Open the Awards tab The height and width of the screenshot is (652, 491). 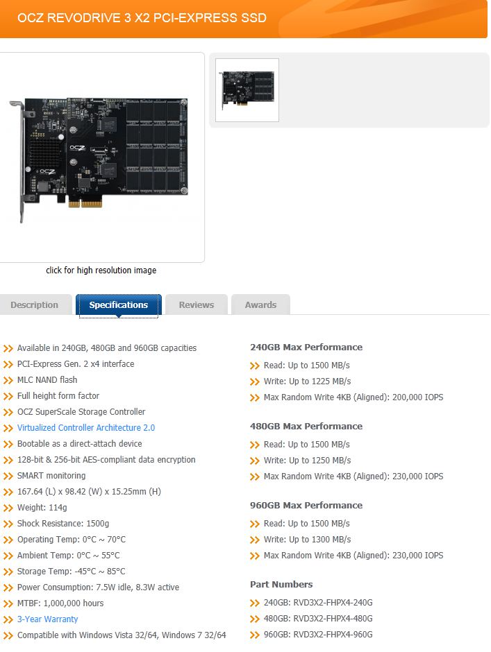click(x=260, y=304)
